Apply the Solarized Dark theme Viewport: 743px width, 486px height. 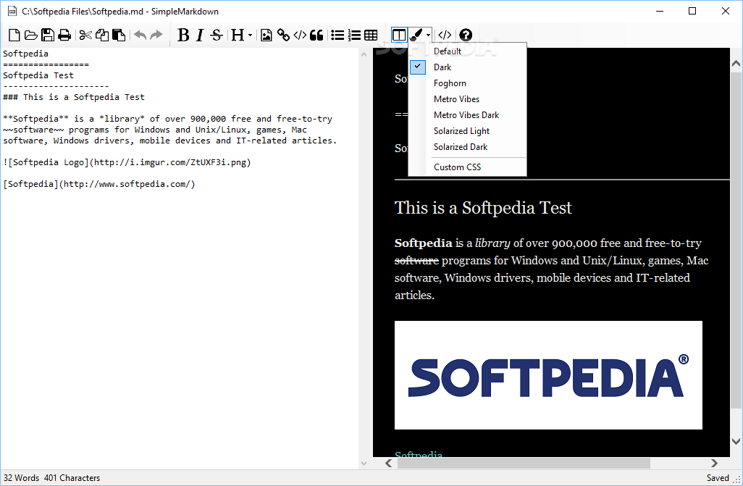467,147
